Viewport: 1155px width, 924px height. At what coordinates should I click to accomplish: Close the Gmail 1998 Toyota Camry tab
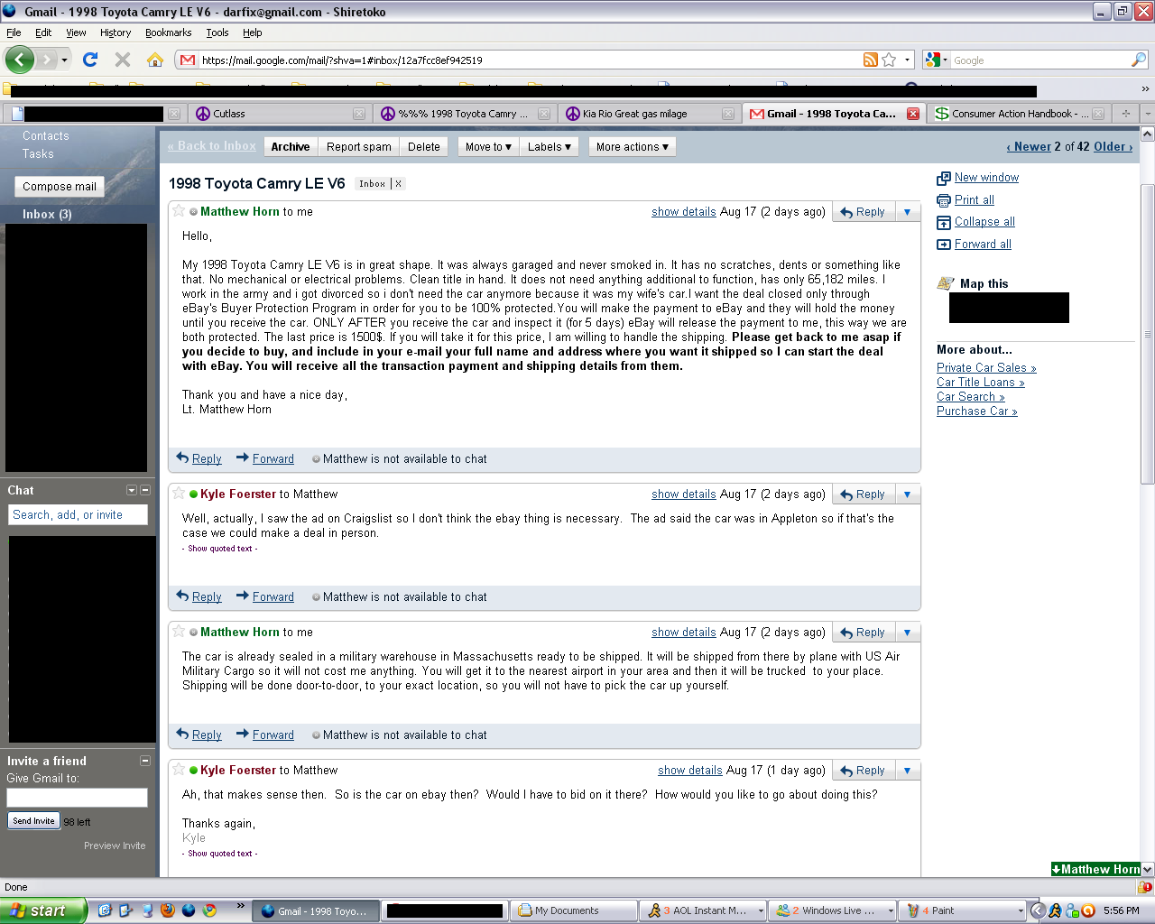913,114
